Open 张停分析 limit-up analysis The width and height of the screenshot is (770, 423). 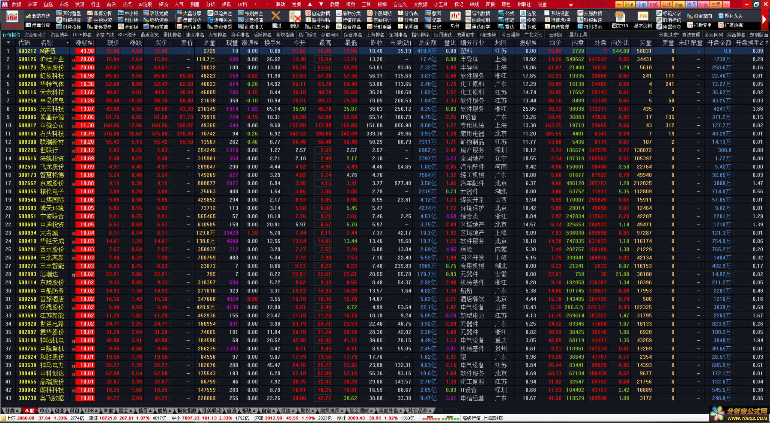99,13
